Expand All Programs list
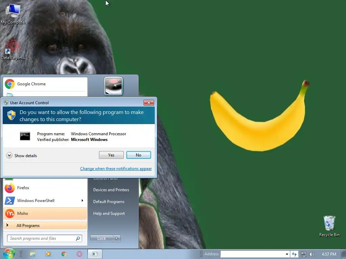This screenshot has height=259, width=346. point(45,226)
